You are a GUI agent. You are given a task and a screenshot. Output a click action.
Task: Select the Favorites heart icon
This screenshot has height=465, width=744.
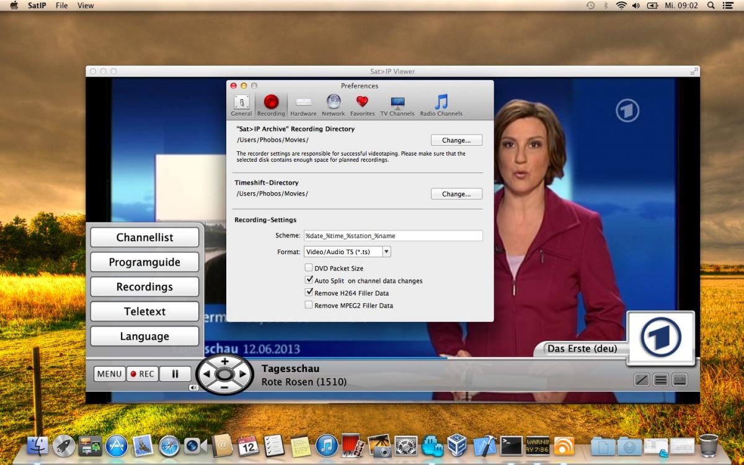point(362,105)
